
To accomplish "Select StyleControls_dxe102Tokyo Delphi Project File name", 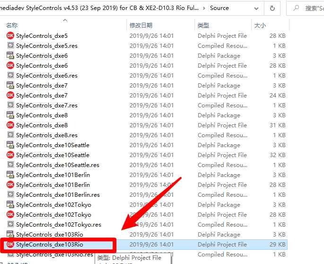I will [x=53, y=214].
